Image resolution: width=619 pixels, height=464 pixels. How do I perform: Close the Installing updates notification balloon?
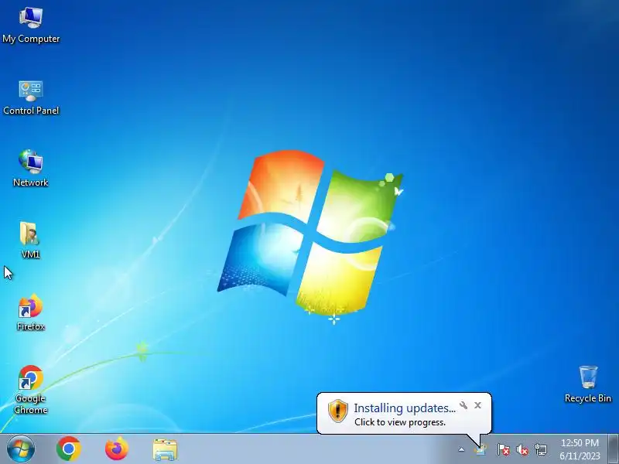pyautogui.click(x=477, y=405)
